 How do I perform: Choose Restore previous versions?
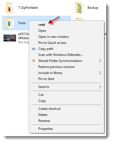pyautogui.click(x=66, y=67)
